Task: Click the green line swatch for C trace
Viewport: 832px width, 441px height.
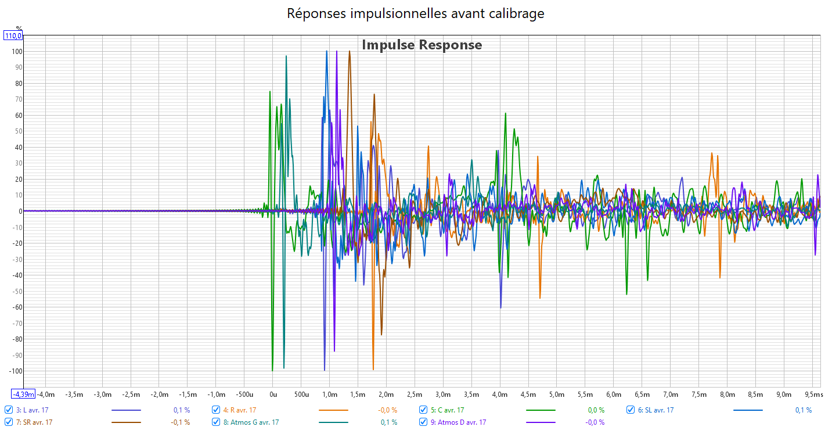Action: [x=541, y=410]
